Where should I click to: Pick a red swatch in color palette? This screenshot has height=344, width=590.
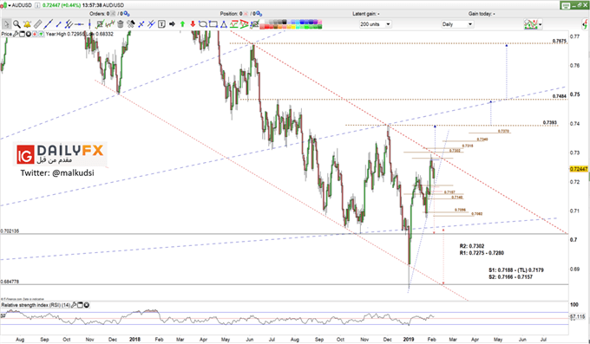267,26
